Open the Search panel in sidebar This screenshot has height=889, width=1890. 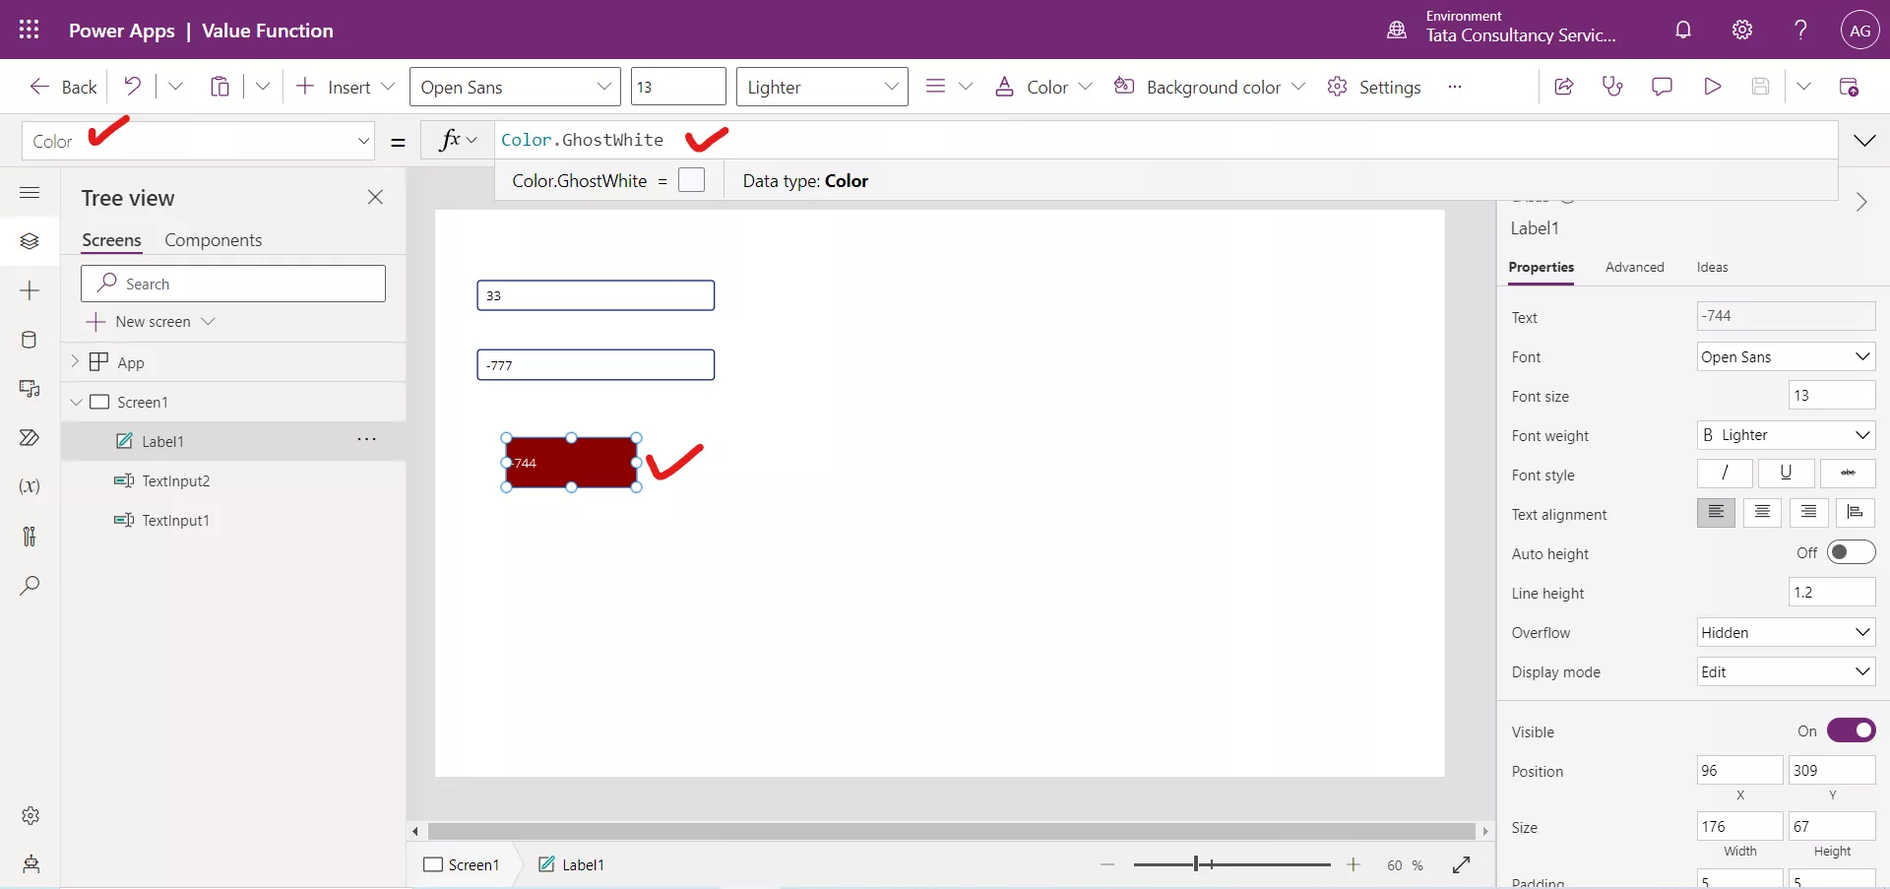click(30, 586)
